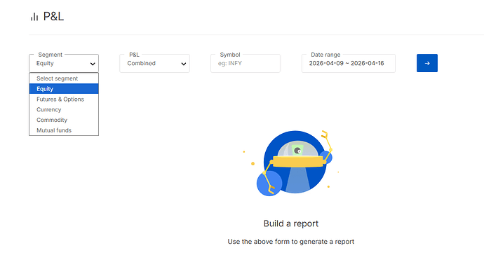Click 'Use the above form to generate a report'
Screen dimensions: 484x262
coord(291,242)
